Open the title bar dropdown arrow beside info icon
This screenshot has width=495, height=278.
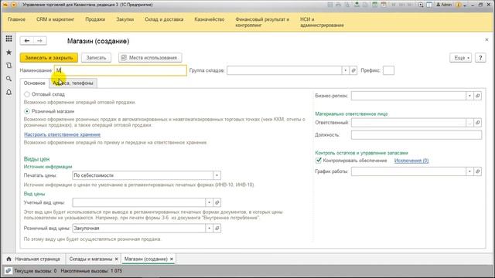(x=466, y=5)
